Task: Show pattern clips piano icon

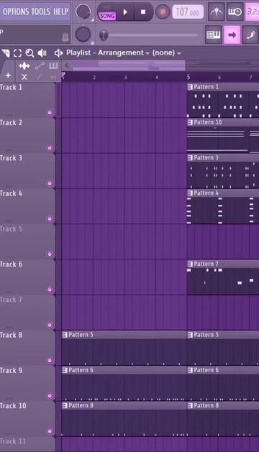Action: tap(53, 65)
